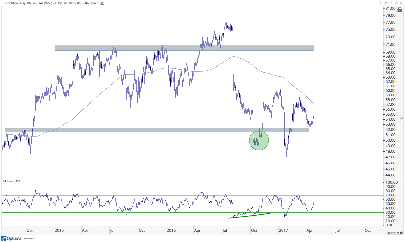This screenshot has width=405, height=242.
Task: Click the 75.00 price scale label
Action: [390, 30]
